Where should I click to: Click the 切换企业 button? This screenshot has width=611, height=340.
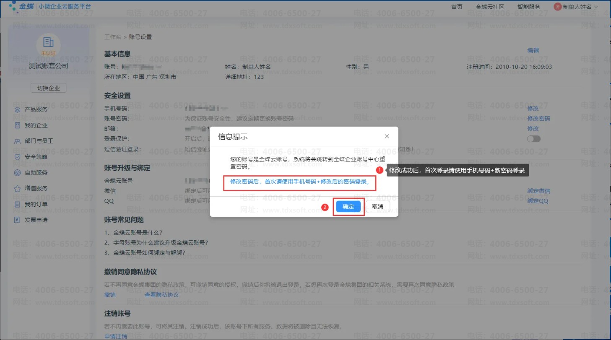[x=49, y=88]
